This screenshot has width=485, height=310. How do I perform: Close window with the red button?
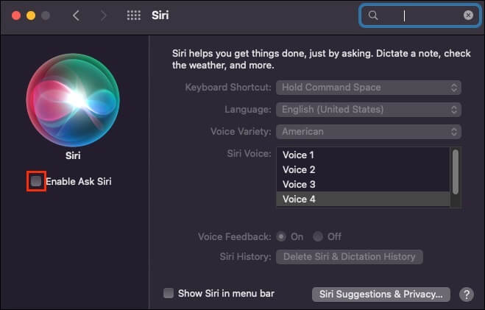coord(16,15)
